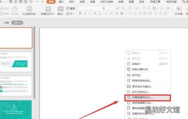Switch to the 设计 ribbon tab
The width and height of the screenshot is (188, 119).
[72, 2]
